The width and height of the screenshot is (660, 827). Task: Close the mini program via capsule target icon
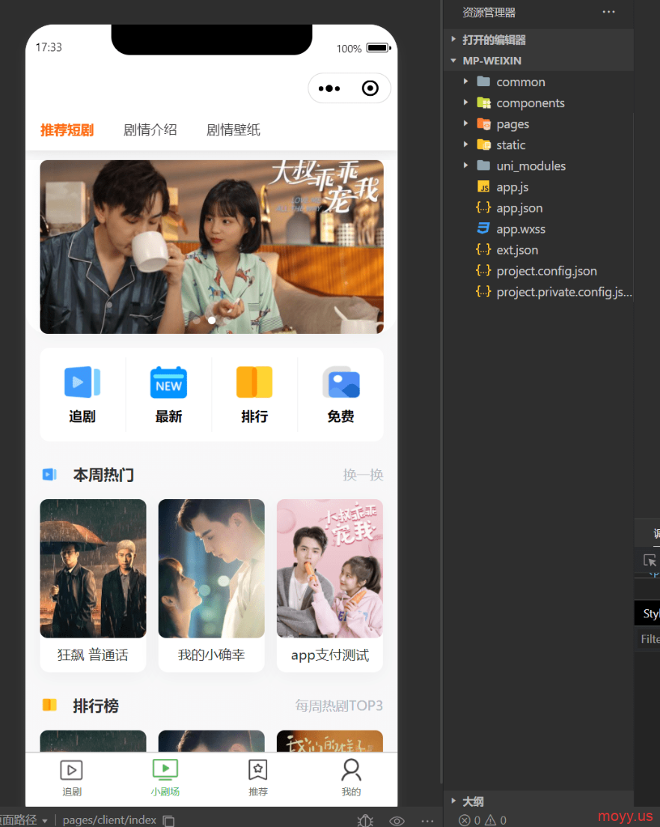click(370, 88)
